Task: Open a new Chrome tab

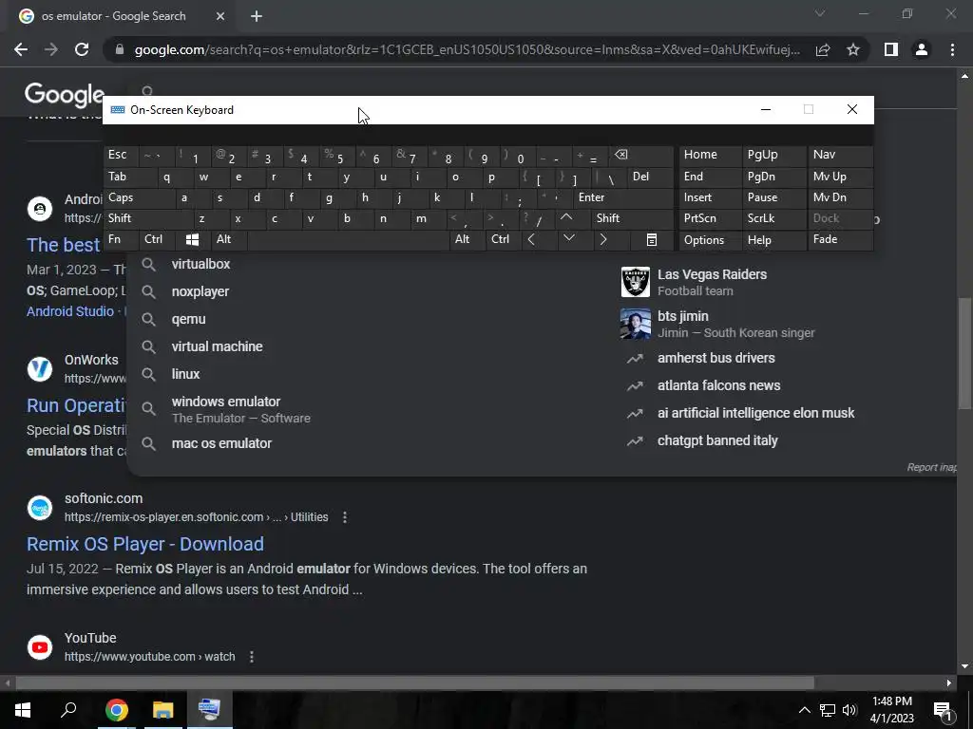Action: (257, 16)
